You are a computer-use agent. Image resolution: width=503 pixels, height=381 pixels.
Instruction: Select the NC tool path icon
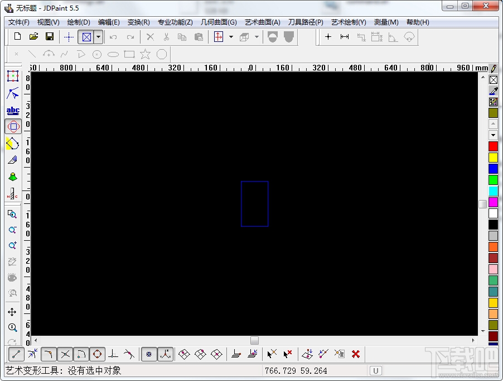(x=12, y=194)
